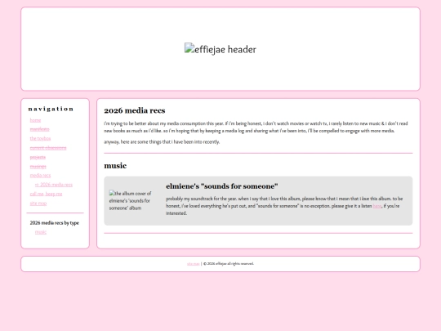Click the sounds for someone album cover image
441x331 pixels.
(131, 201)
